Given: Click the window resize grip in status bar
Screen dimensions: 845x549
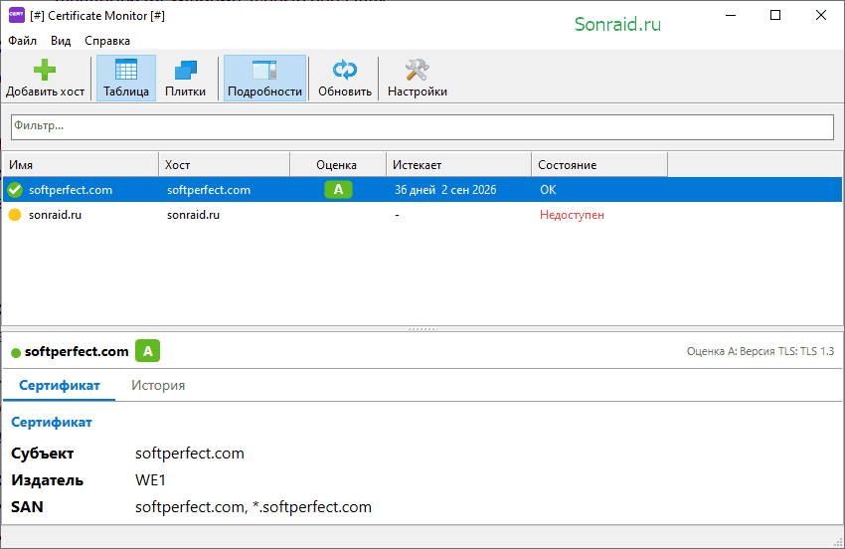Looking at the screenshot, I should point(837,541).
